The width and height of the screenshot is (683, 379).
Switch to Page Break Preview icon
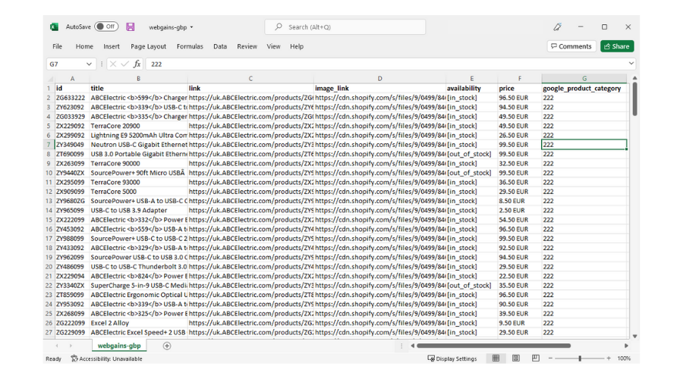coord(535,358)
